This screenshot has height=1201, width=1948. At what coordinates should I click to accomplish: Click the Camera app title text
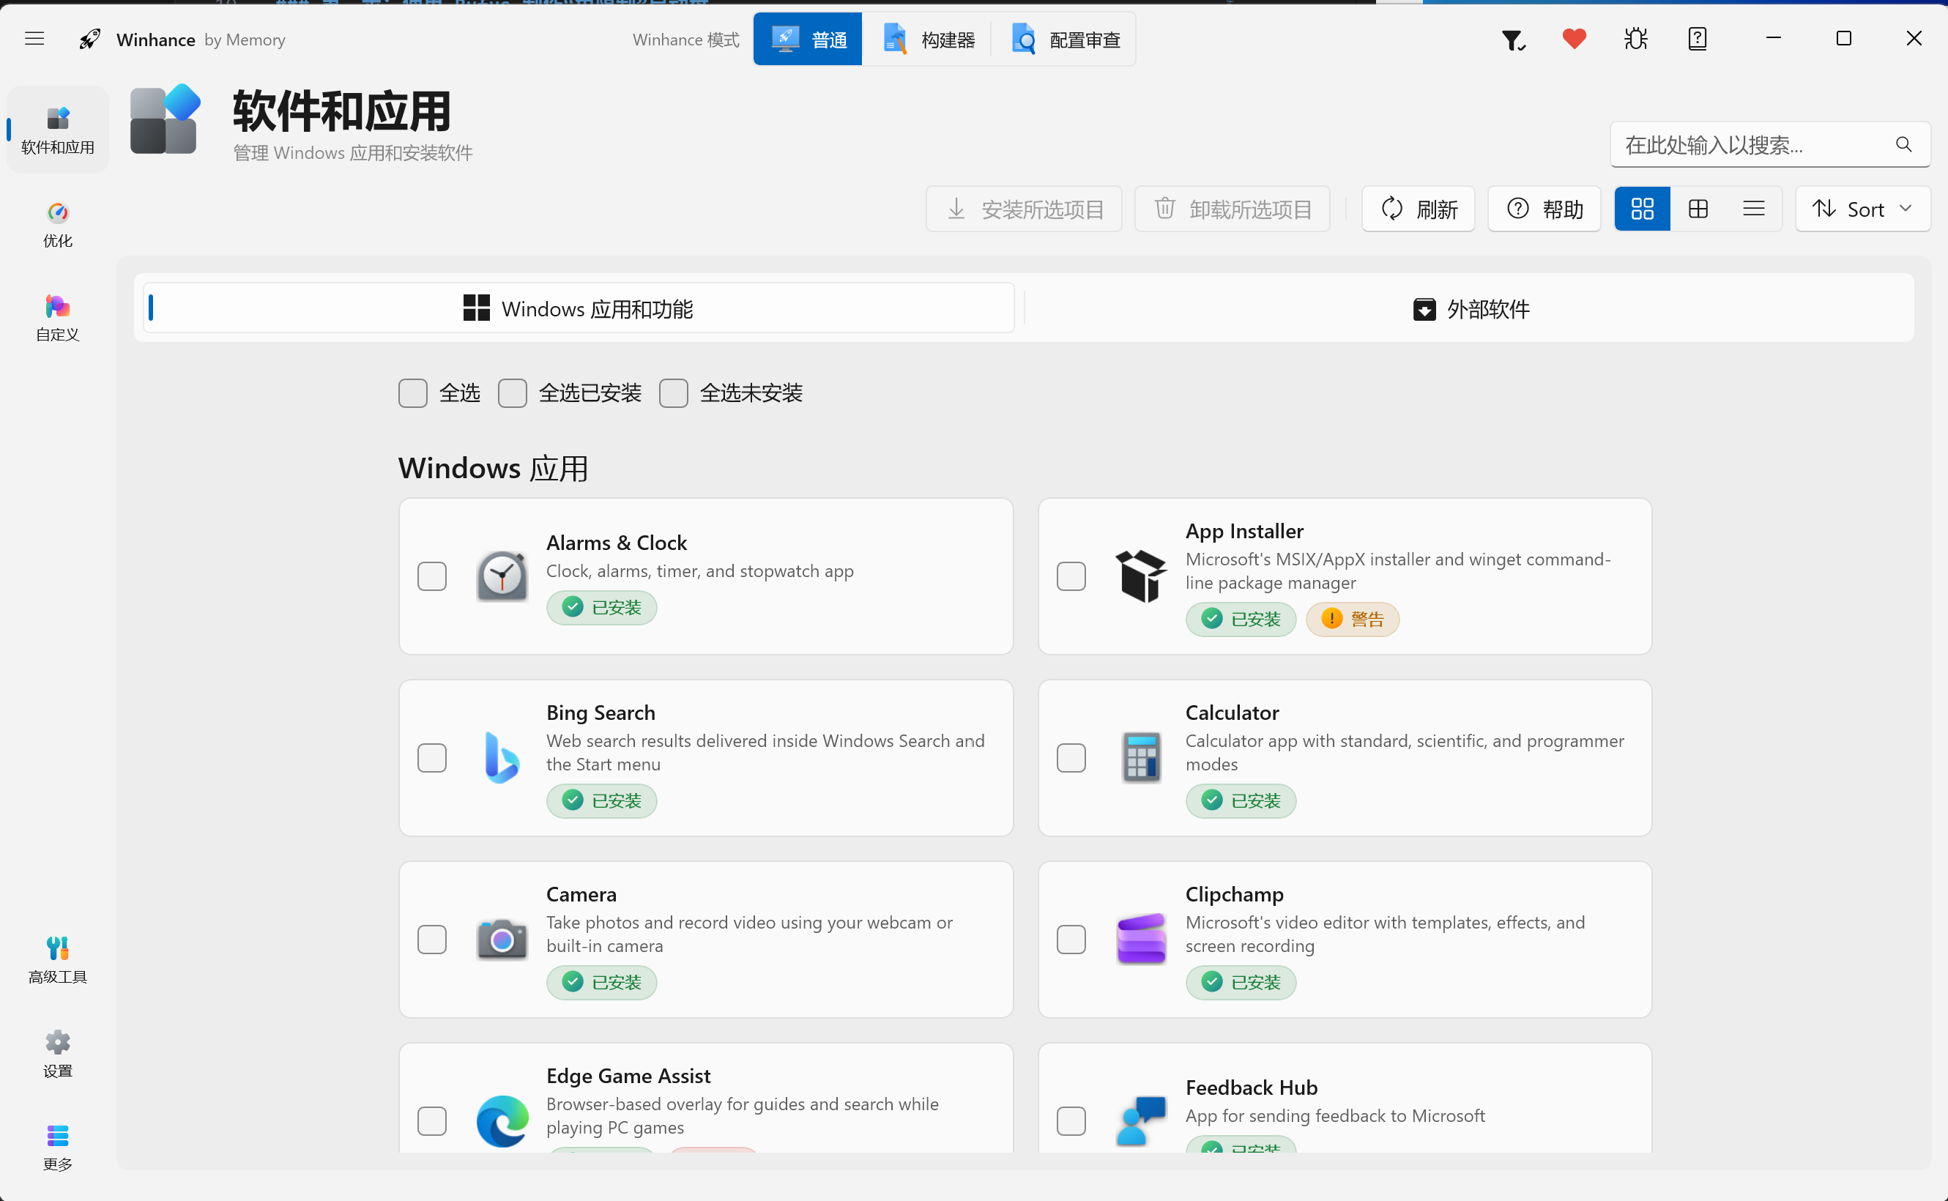click(x=581, y=894)
